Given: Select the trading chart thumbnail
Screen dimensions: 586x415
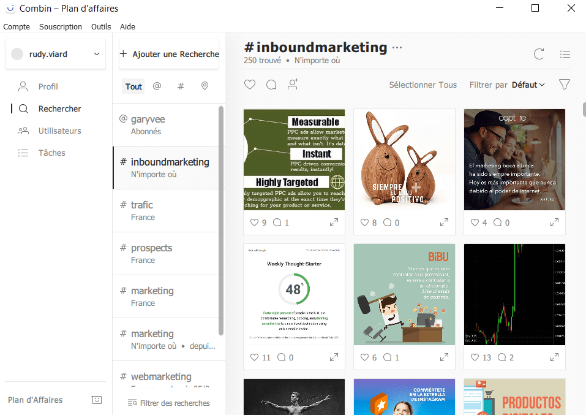Looking at the screenshot, I should pos(514,294).
